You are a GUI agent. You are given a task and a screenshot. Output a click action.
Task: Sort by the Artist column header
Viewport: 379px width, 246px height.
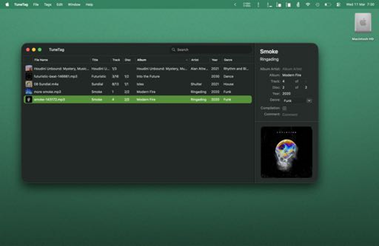click(195, 60)
